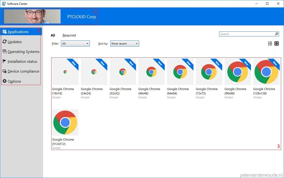Open the Filter dropdown
The width and height of the screenshot is (284, 178).
pyautogui.click(x=75, y=44)
